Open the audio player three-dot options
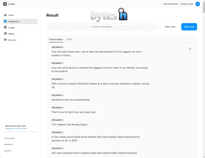 (x=154, y=27)
